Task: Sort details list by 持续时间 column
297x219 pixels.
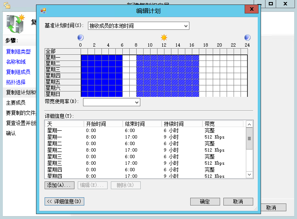Action: coord(182,124)
